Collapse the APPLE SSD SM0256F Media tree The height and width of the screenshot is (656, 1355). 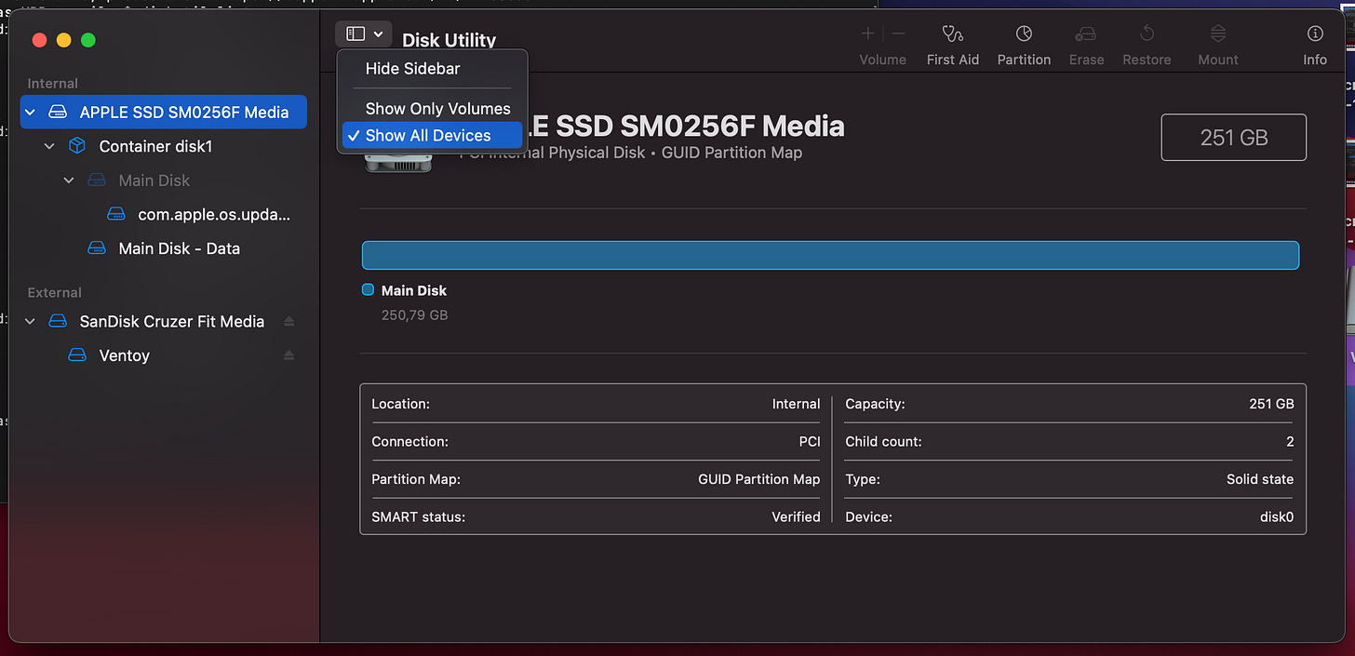tap(30, 112)
